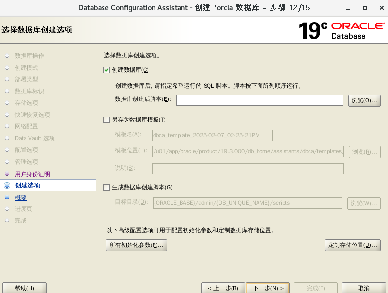388x293 pixels.
Task: Check the 创建数据库 checkbox
Action: coord(107,70)
